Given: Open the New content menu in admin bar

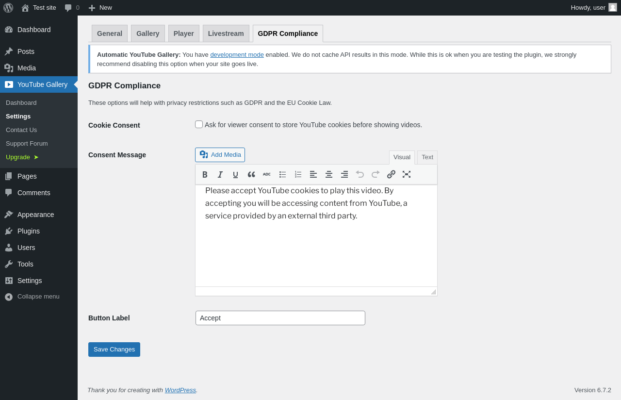Looking at the screenshot, I should [x=100, y=7].
